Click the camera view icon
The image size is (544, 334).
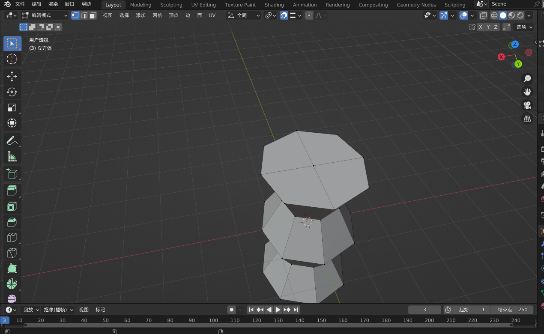527,105
